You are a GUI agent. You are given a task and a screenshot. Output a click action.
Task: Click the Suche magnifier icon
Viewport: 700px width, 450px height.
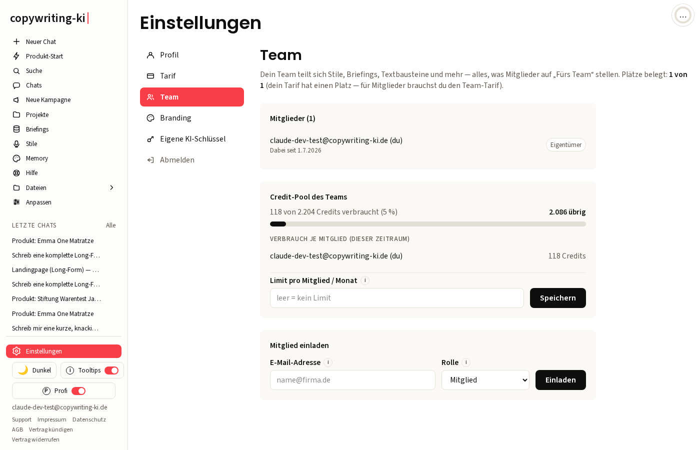(16, 71)
